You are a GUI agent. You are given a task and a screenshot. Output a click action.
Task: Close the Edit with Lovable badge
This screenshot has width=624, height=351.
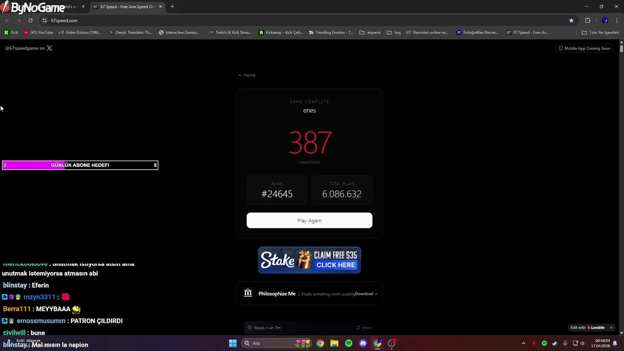click(611, 328)
